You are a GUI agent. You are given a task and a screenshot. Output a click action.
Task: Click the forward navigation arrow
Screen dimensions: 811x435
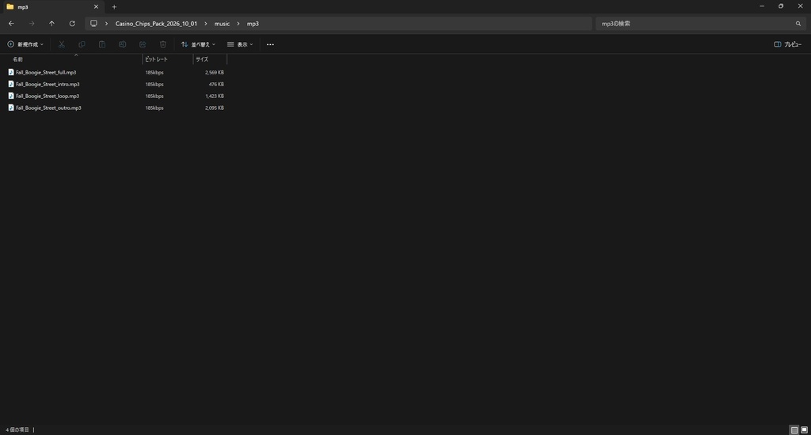[x=32, y=23]
